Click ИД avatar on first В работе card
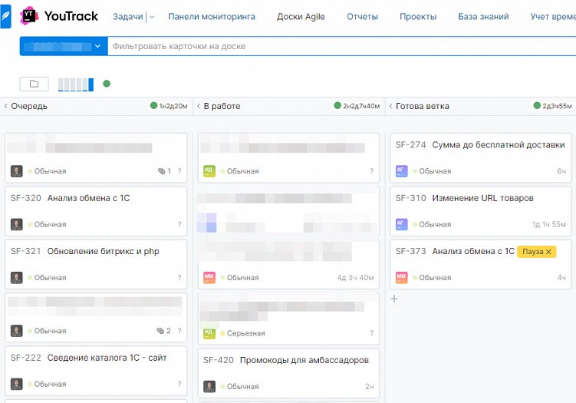This screenshot has width=576, height=403. coord(209,171)
